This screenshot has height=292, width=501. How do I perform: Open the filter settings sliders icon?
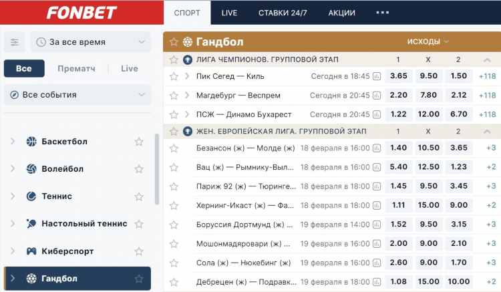[x=15, y=42]
